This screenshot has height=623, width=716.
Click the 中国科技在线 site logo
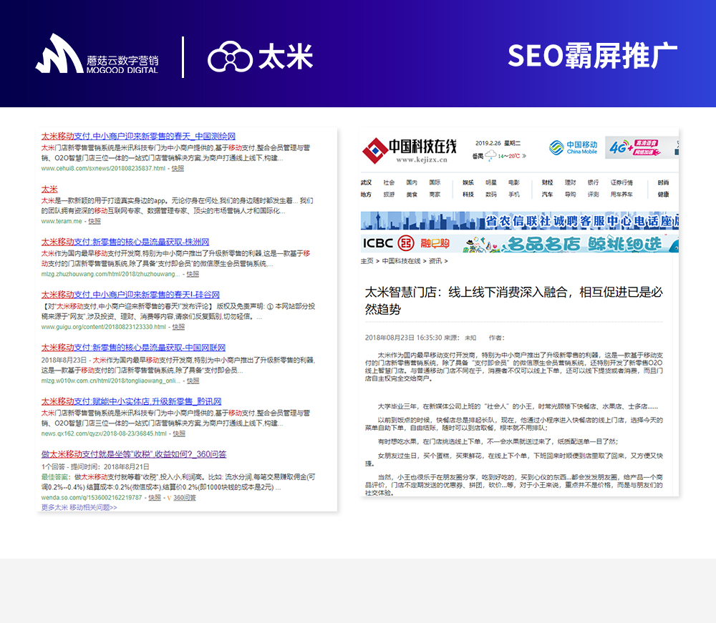coord(409,150)
